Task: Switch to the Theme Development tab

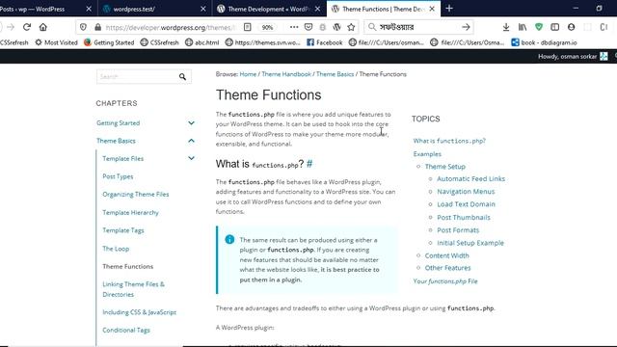Action: (269, 9)
